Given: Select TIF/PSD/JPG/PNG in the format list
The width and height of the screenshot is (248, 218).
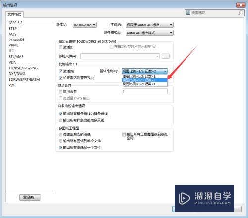Looking at the screenshot, I should tap(23, 68).
